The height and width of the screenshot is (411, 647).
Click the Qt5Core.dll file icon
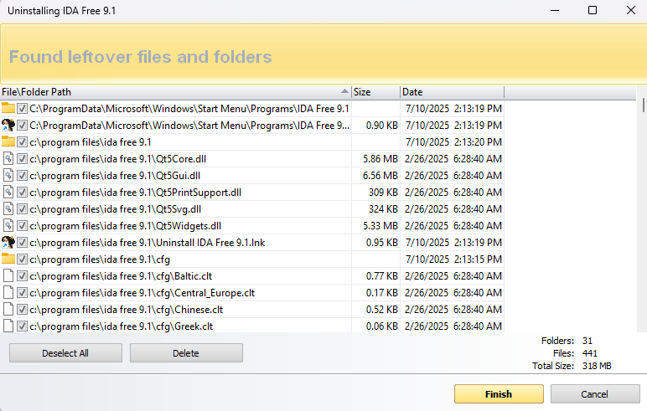[x=8, y=158]
